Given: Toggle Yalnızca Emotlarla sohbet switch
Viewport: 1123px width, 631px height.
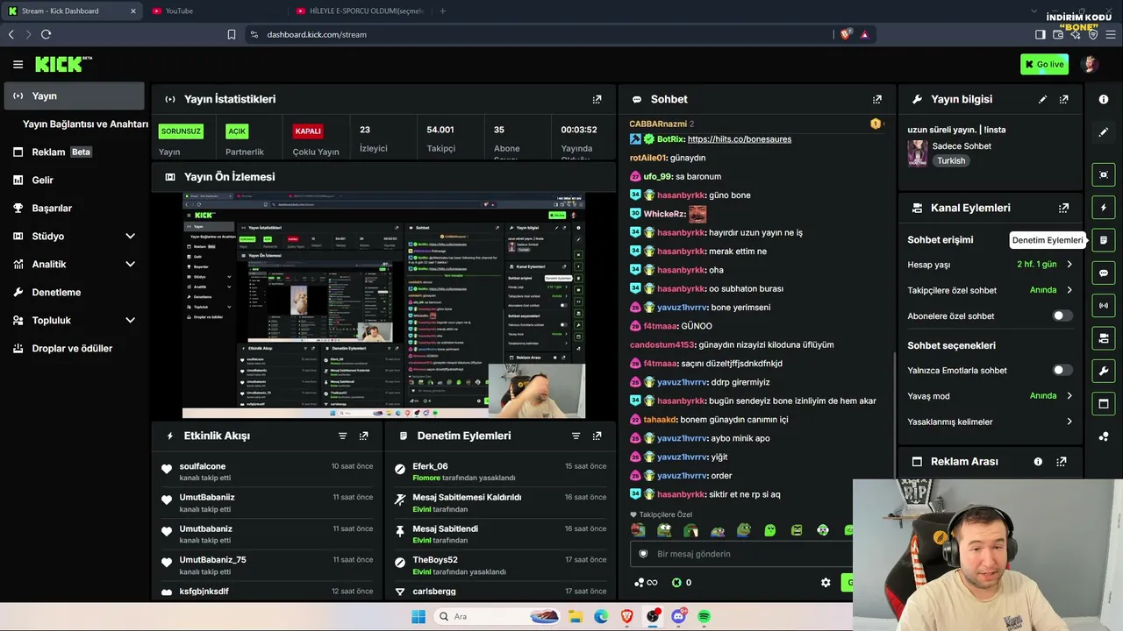Looking at the screenshot, I should point(1062,370).
